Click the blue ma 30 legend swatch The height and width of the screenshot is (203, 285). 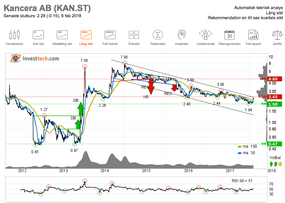pos(240,153)
